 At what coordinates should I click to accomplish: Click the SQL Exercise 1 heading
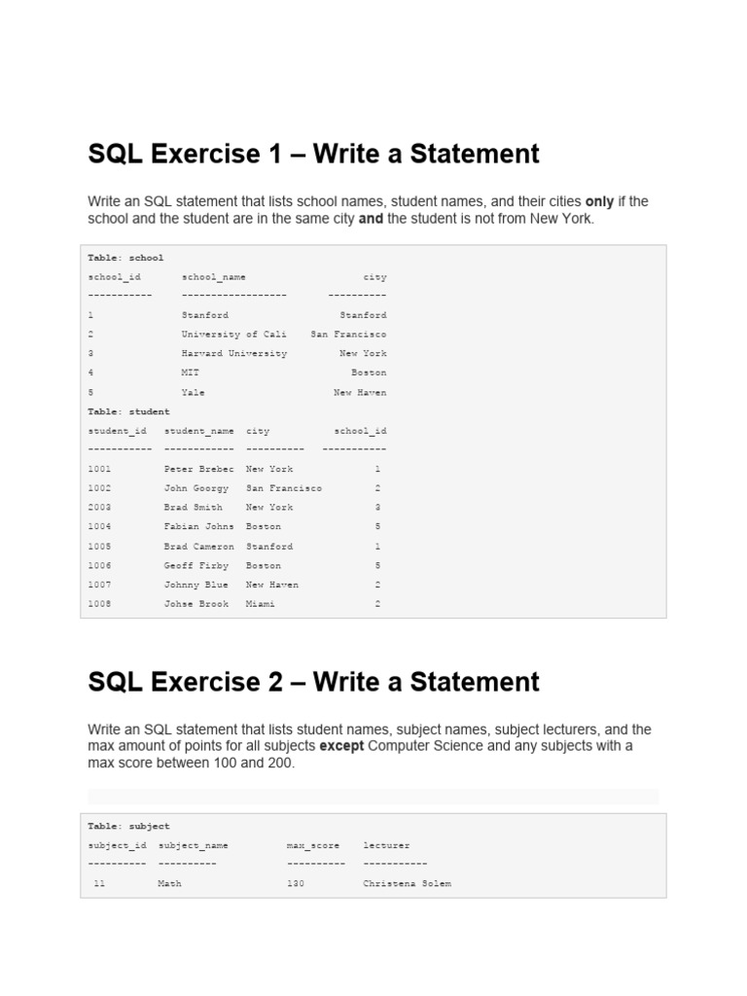[x=313, y=154]
